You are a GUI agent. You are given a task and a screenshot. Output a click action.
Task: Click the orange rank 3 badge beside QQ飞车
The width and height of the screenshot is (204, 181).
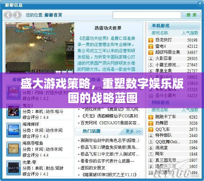(x=151, y=129)
